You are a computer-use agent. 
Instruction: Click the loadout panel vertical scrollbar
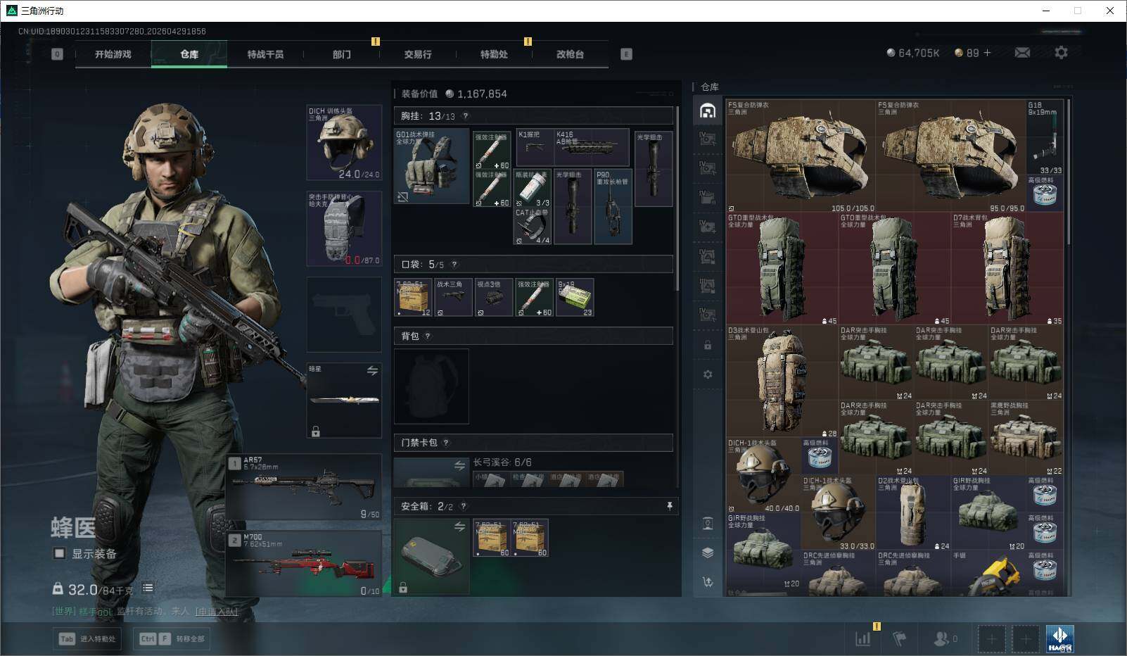677,198
